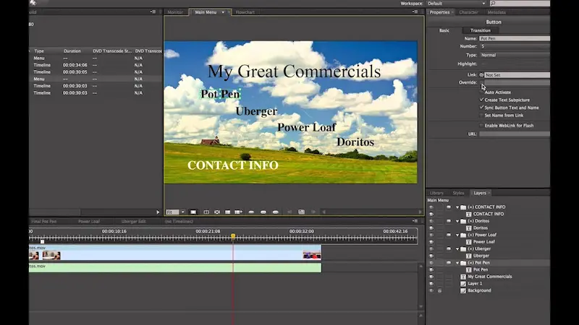
Task: Hide My Great Commercials layer eye icon
Action: pyautogui.click(x=431, y=277)
